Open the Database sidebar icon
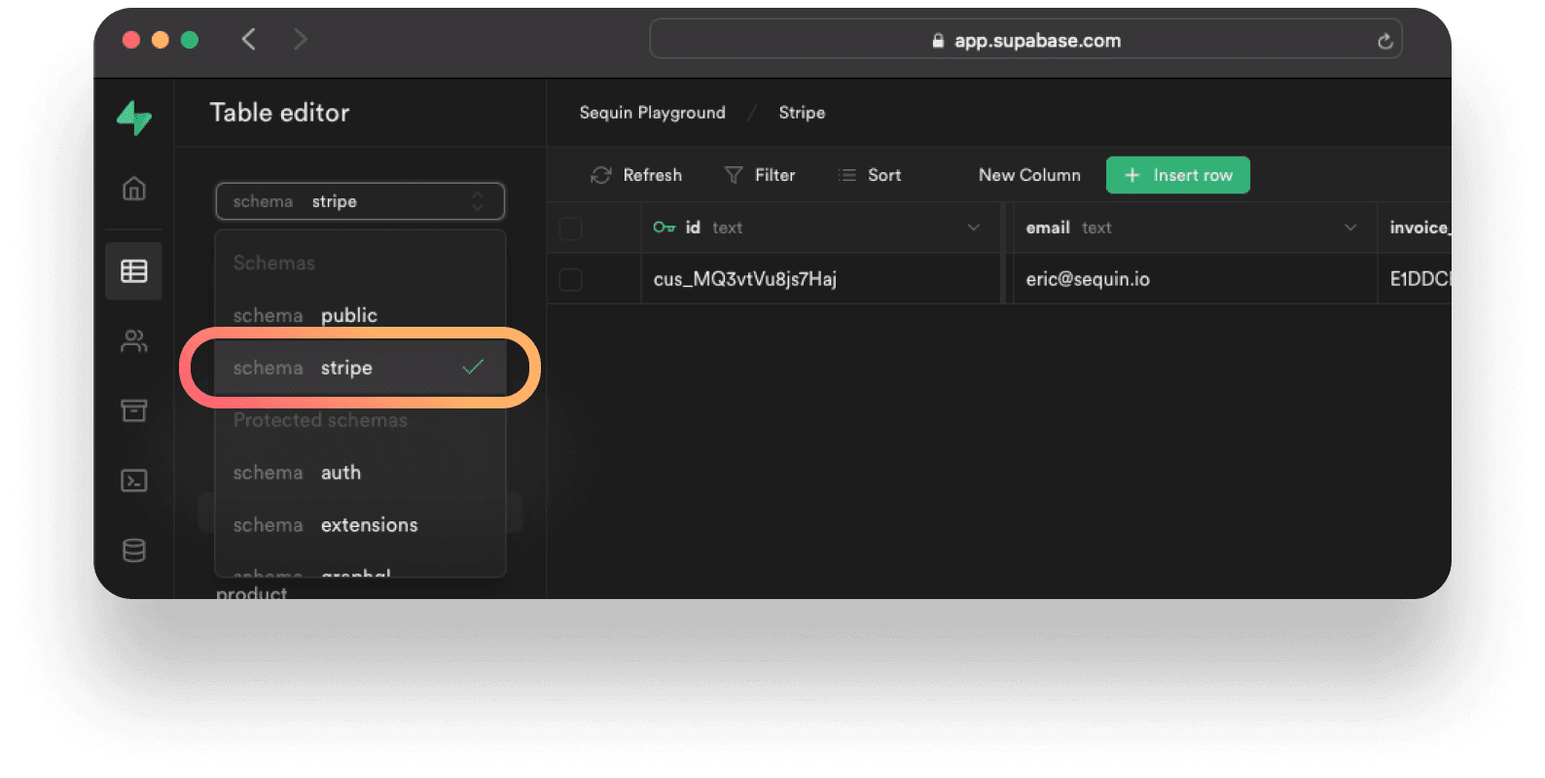 [x=134, y=550]
